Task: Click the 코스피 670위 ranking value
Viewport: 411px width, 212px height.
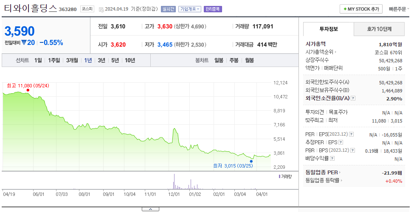Action: 388,52
